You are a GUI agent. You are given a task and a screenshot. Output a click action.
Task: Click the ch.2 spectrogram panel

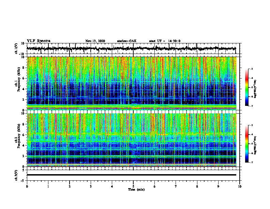pyautogui.click(x=132, y=140)
